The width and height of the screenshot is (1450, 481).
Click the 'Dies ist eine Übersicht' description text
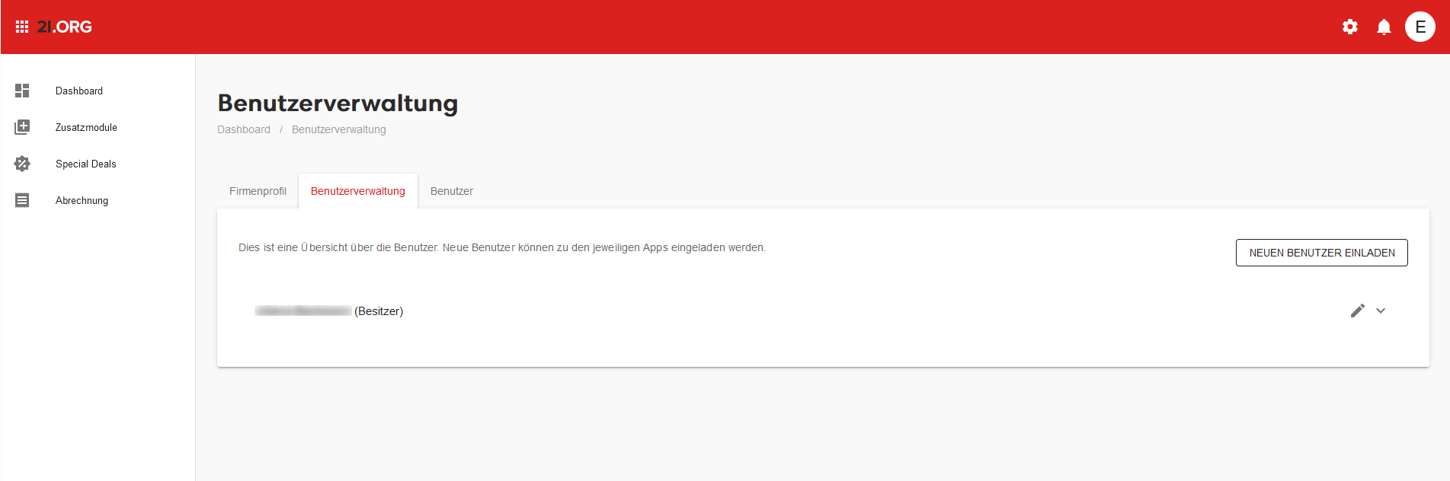pos(502,247)
